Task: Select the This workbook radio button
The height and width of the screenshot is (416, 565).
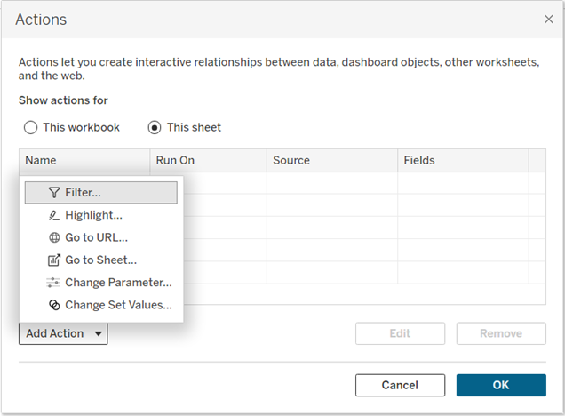Action: (x=30, y=127)
